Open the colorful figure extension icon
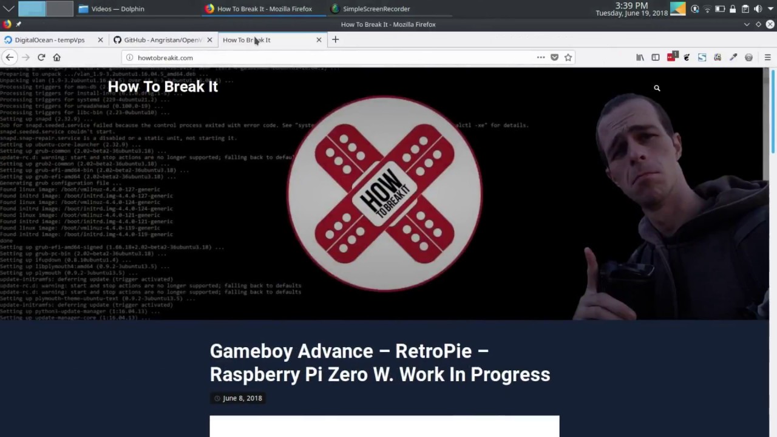This screenshot has width=777, height=437. click(718, 57)
